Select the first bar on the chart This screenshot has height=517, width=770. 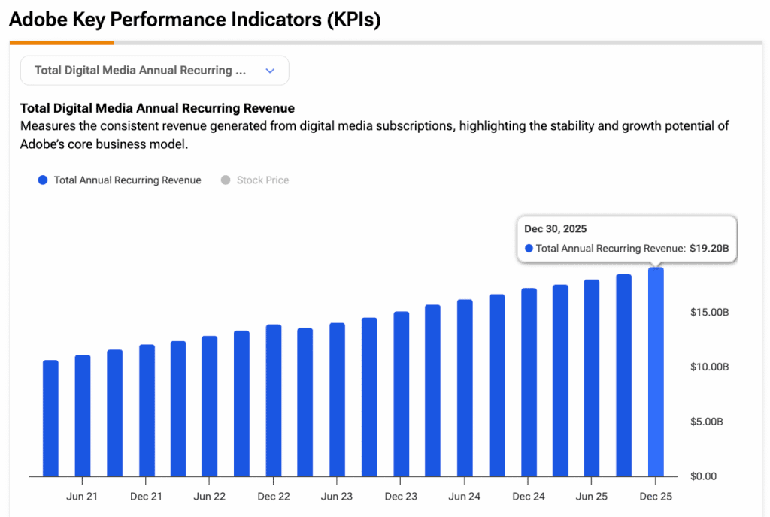[x=50, y=417]
